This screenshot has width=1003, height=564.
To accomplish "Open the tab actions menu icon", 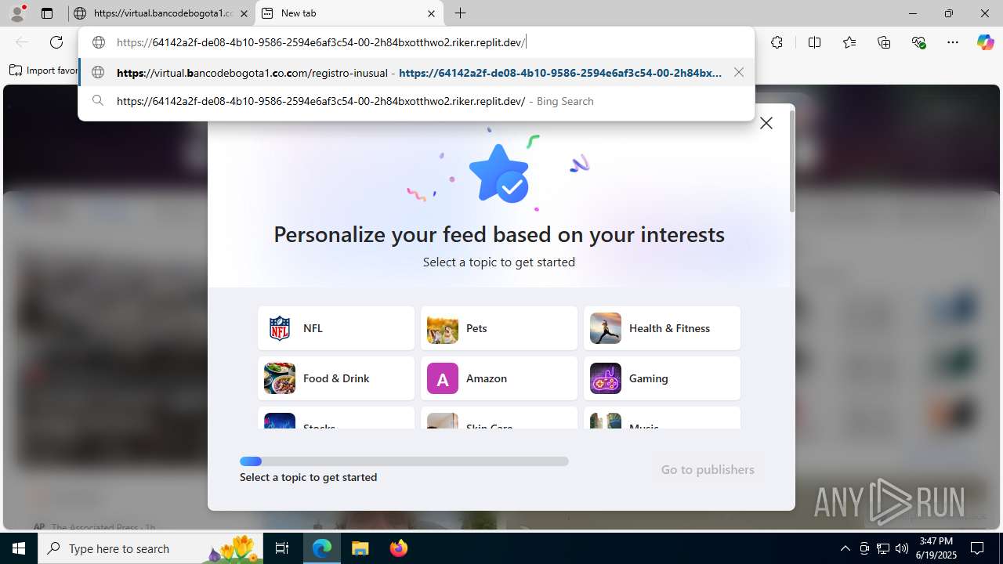I will pos(47,13).
